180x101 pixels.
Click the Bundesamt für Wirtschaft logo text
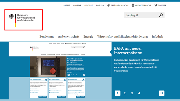point(26,18)
